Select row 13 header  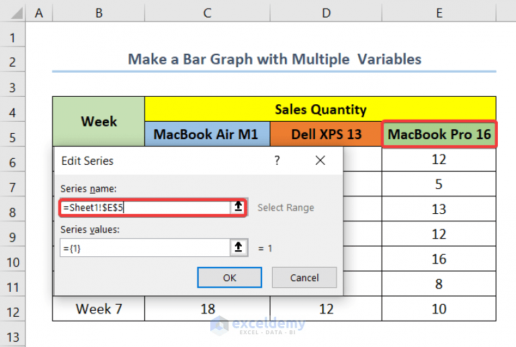pyautogui.click(x=13, y=334)
